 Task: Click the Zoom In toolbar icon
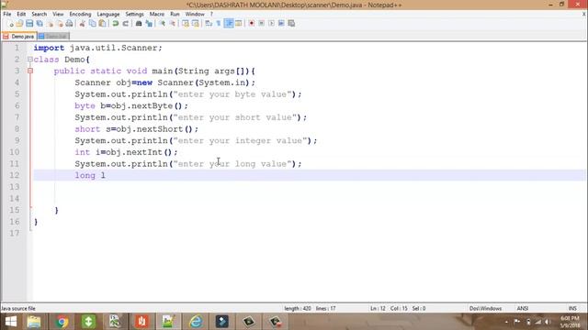click(162, 24)
